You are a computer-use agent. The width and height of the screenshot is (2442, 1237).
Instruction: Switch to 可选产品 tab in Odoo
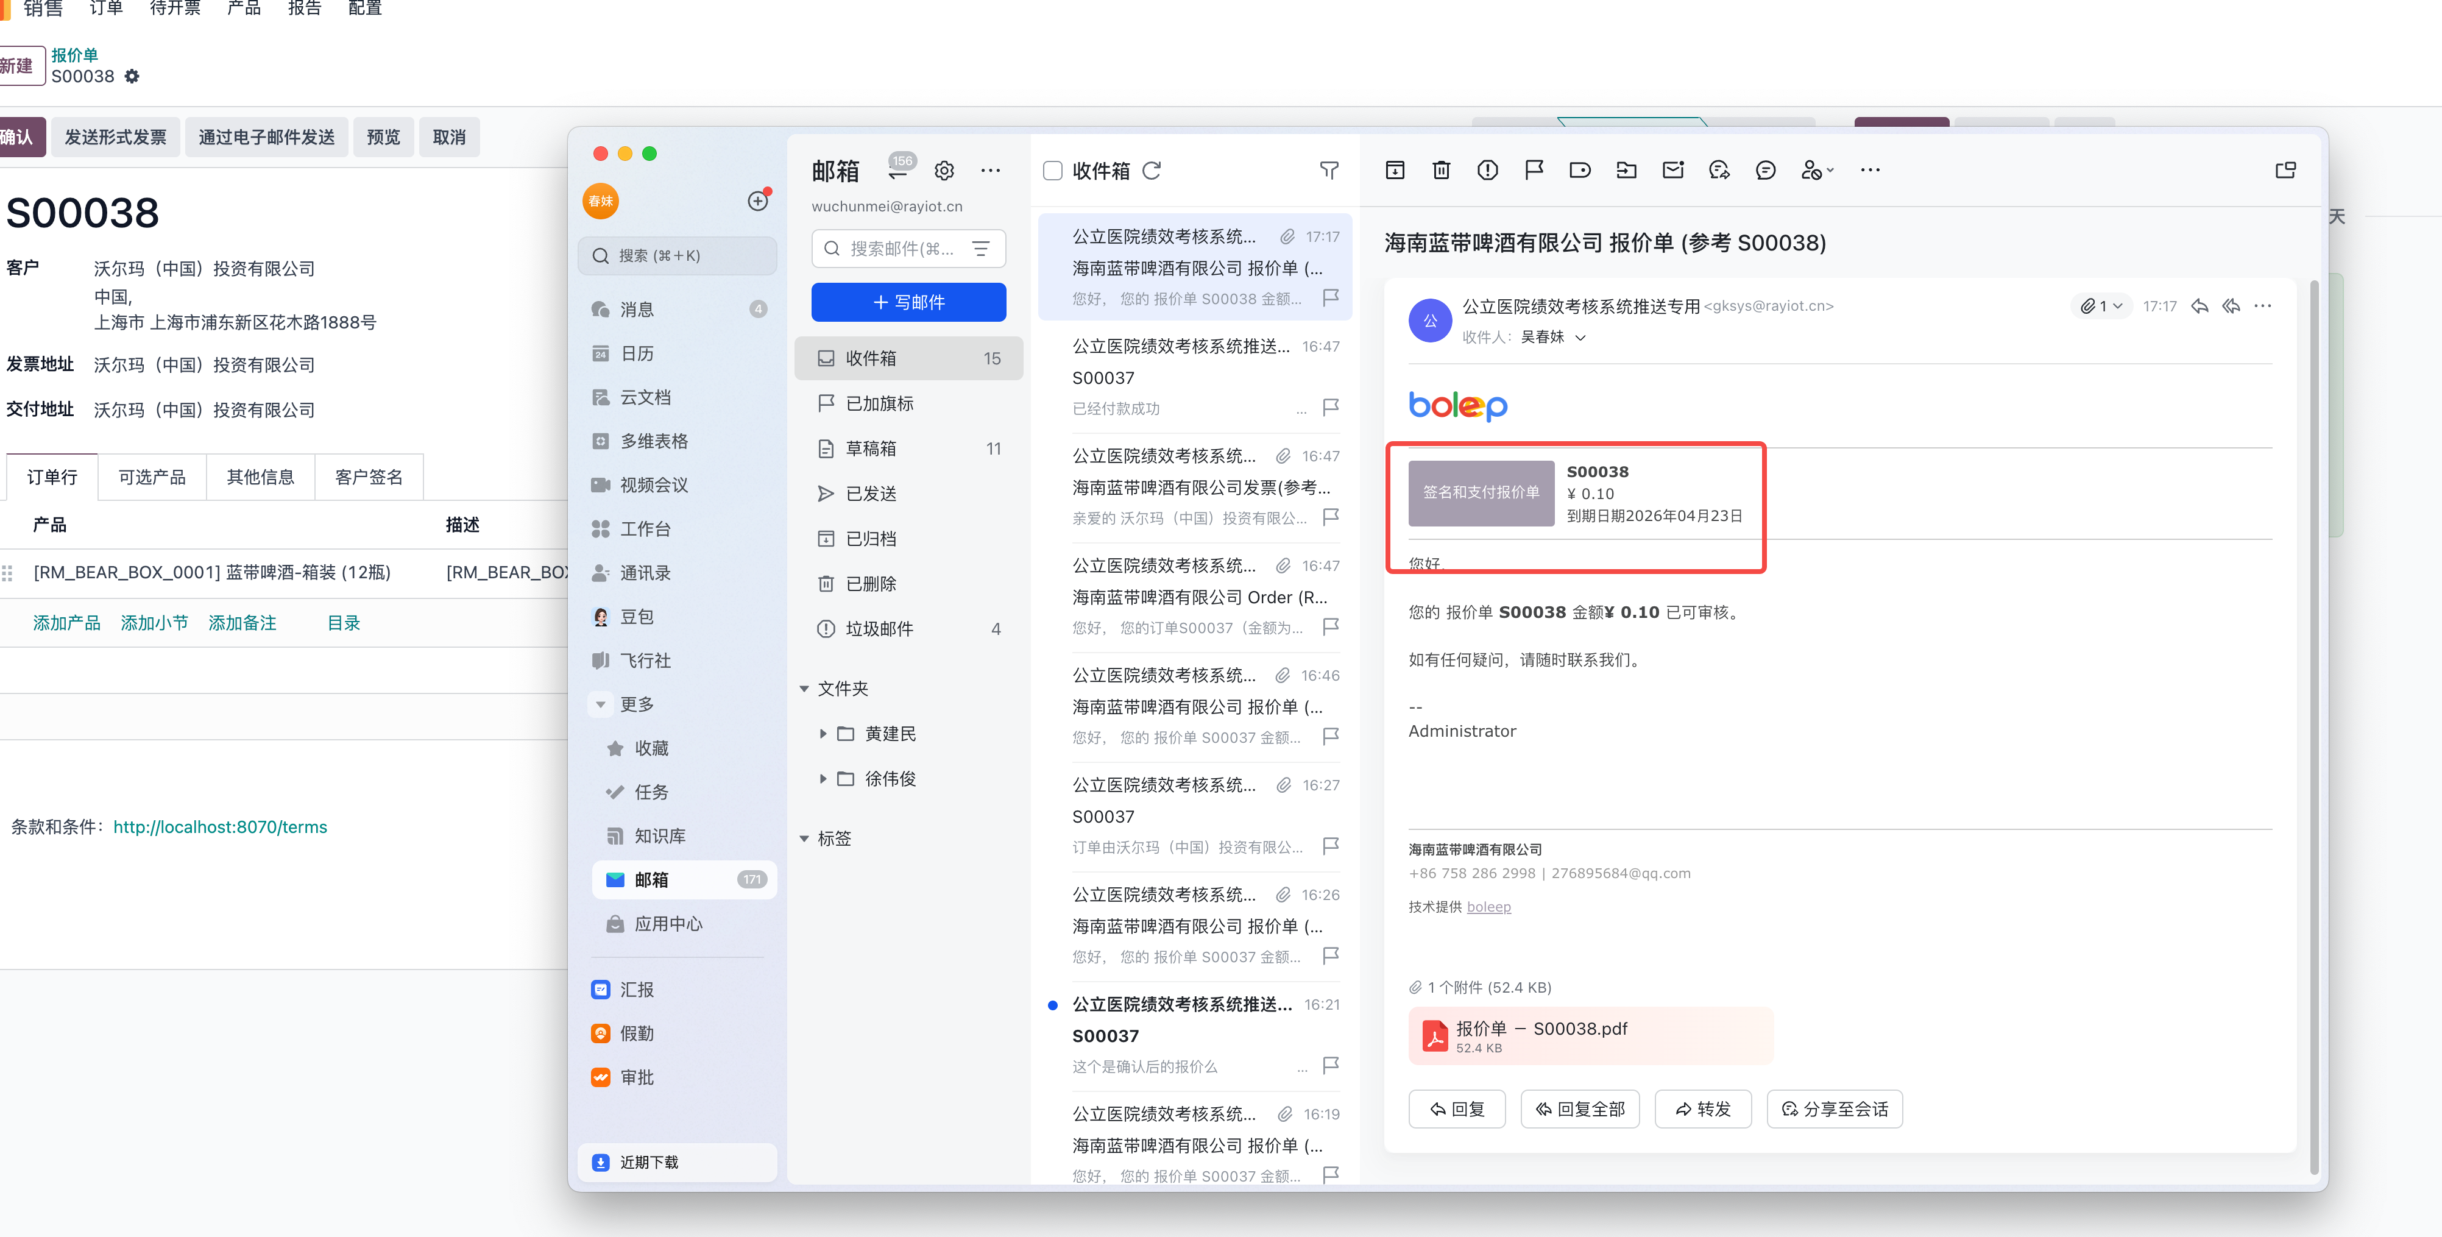click(x=152, y=478)
